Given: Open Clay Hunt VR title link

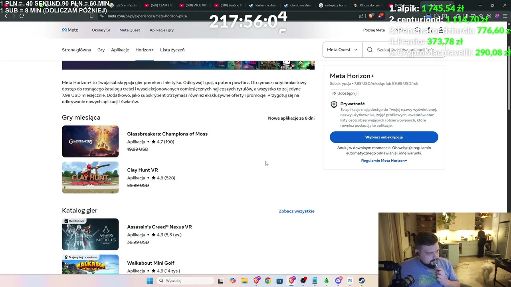Looking at the screenshot, I should tap(143, 170).
